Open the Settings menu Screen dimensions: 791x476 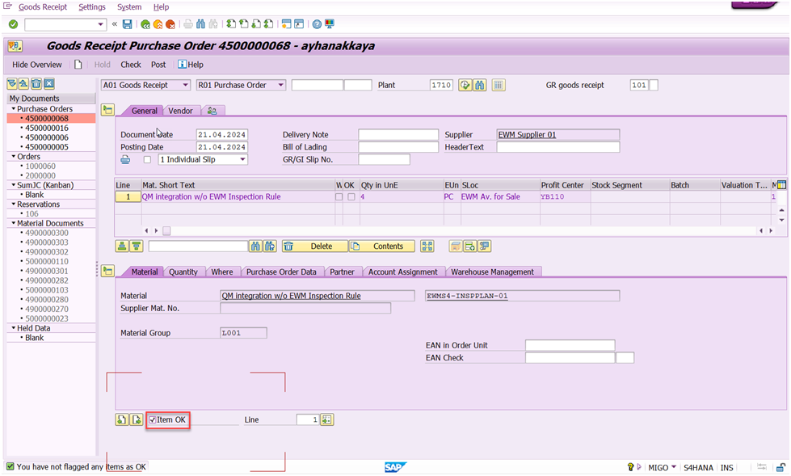[91, 6]
